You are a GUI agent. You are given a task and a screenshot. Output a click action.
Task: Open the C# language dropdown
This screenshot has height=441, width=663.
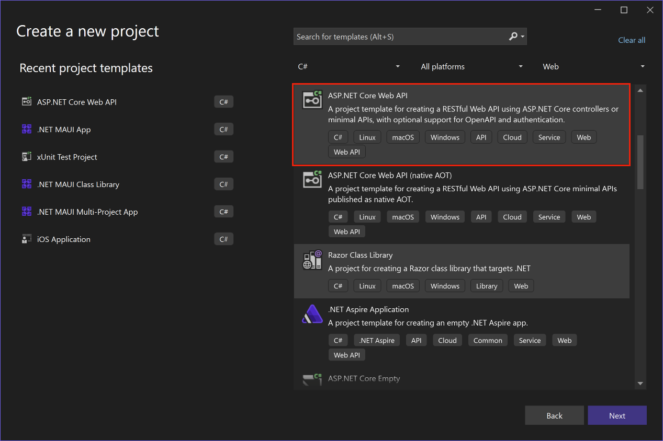tap(349, 66)
